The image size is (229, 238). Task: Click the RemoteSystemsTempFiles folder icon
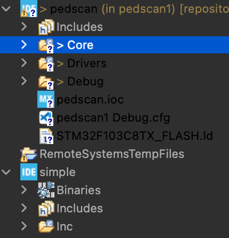tap(28, 154)
